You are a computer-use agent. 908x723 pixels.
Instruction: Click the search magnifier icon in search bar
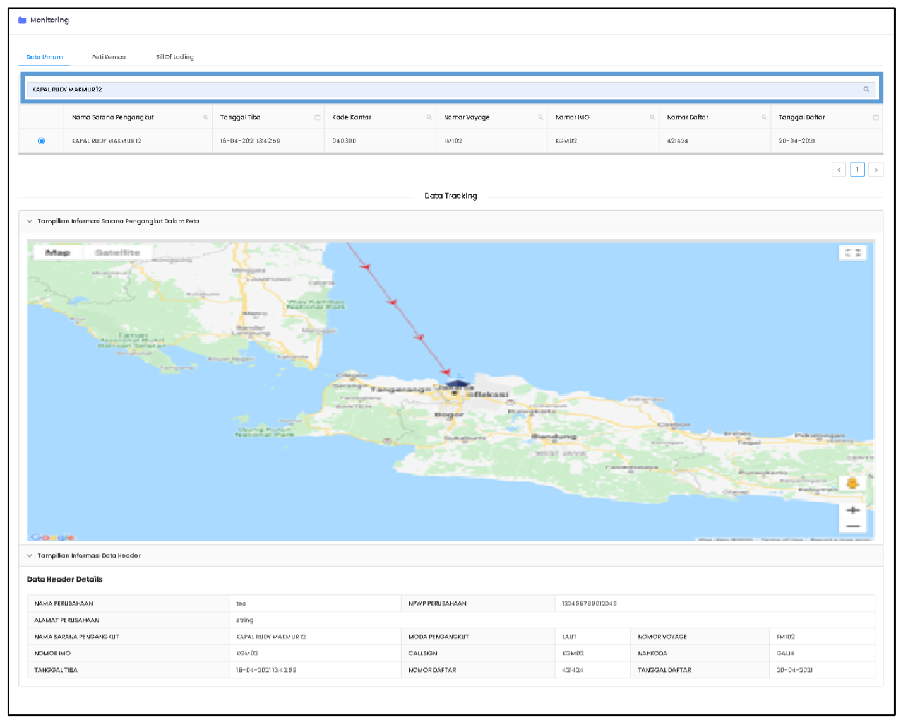tap(866, 90)
